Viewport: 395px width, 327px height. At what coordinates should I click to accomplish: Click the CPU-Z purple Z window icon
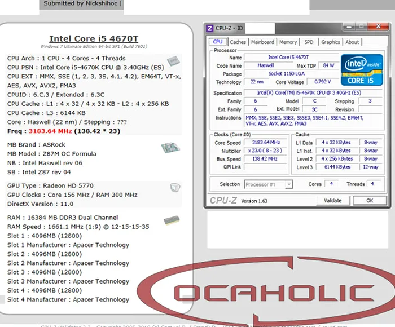coord(209,28)
